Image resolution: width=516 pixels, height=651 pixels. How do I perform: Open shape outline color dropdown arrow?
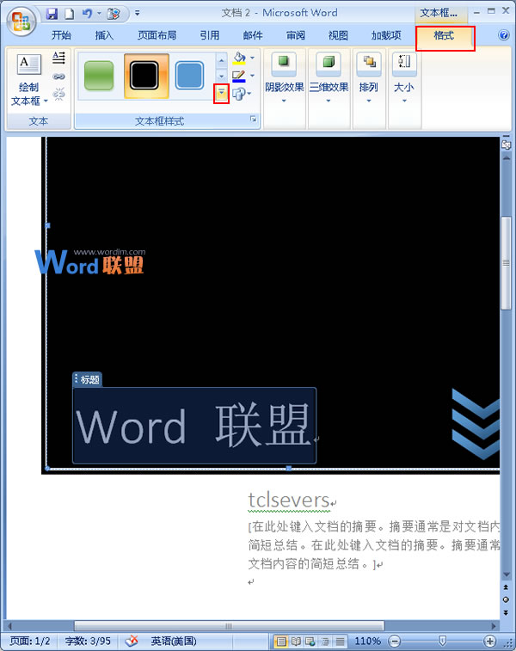(252, 76)
